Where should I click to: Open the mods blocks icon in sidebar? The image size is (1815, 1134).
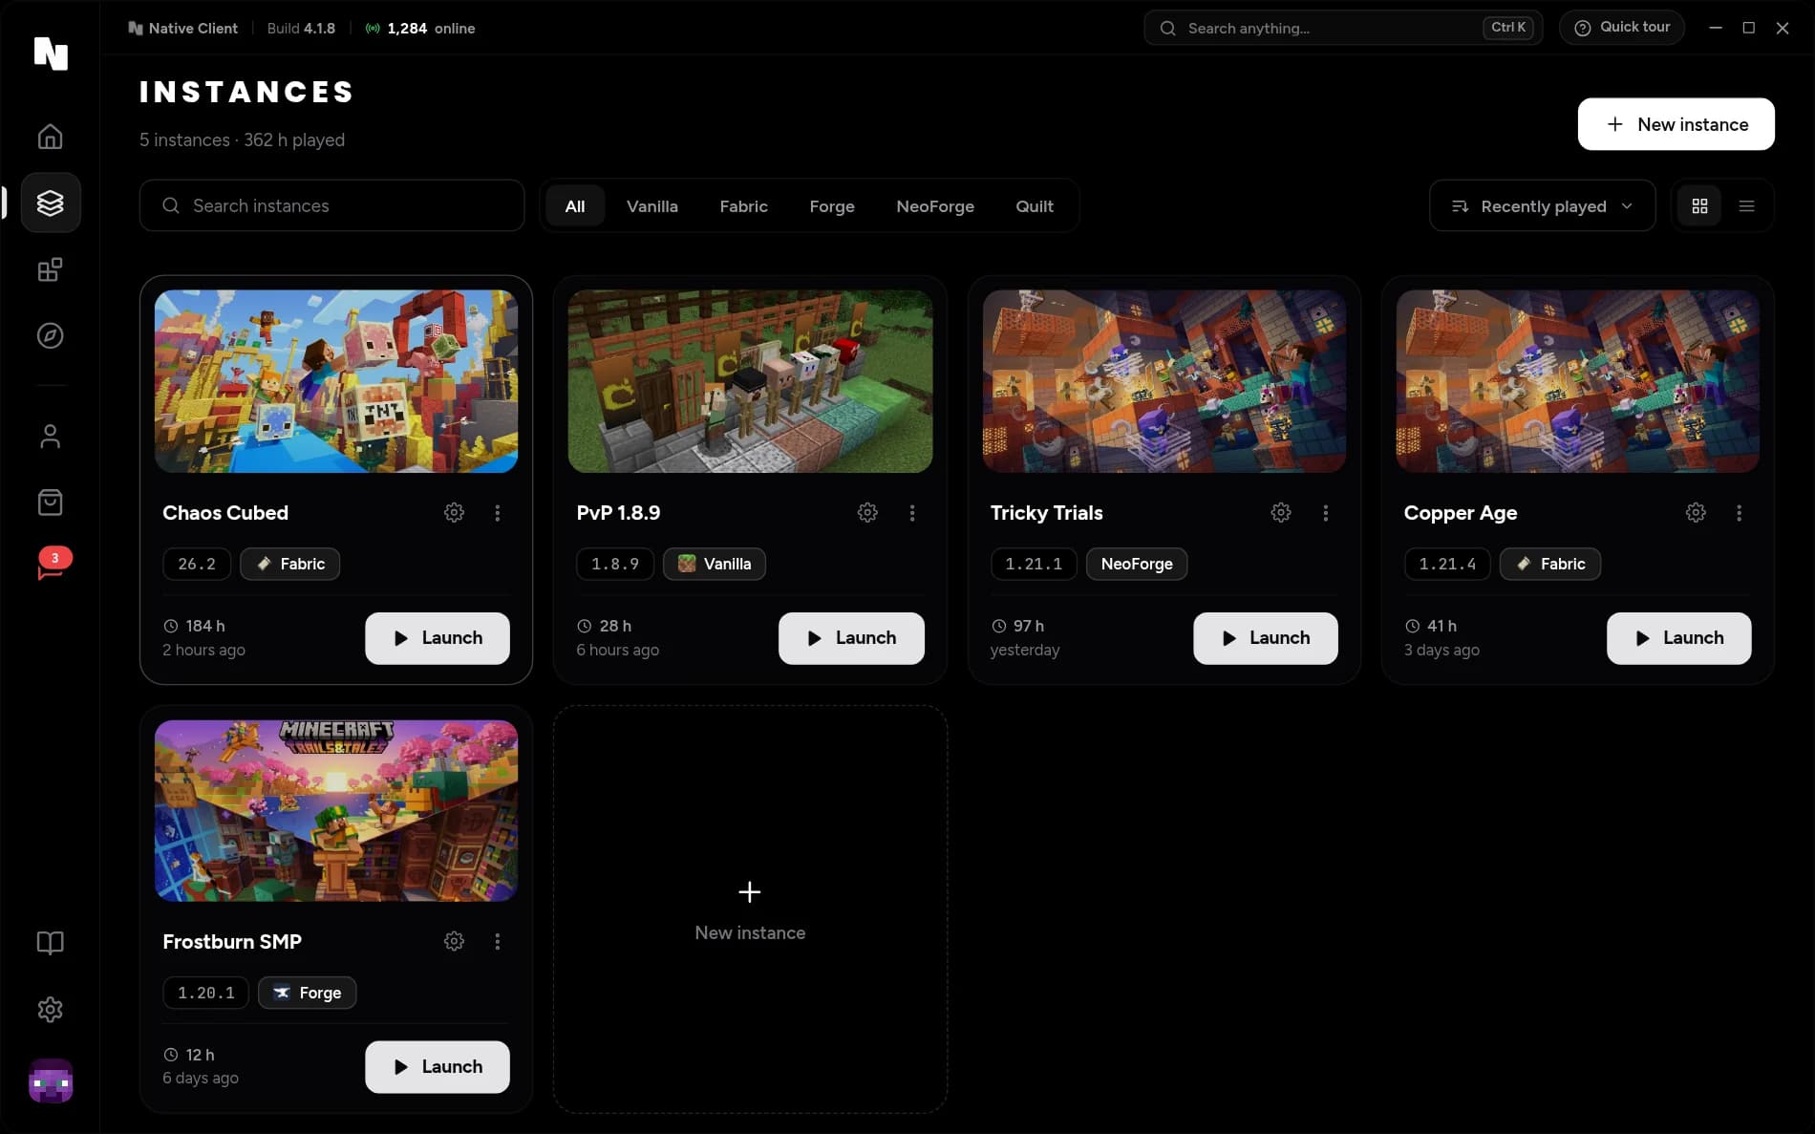click(x=50, y=269)
